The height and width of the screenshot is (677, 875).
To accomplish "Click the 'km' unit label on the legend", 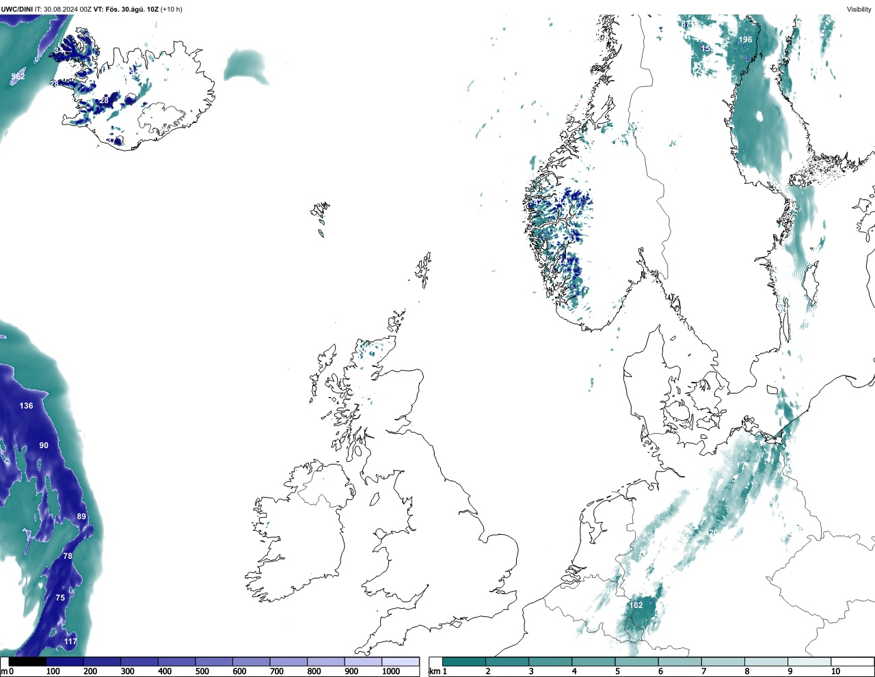I will coord(435,672).
